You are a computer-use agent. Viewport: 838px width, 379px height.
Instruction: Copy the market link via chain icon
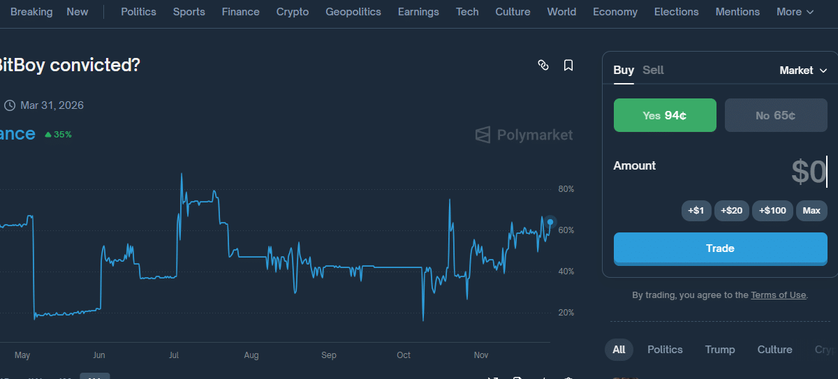point(543,65)
